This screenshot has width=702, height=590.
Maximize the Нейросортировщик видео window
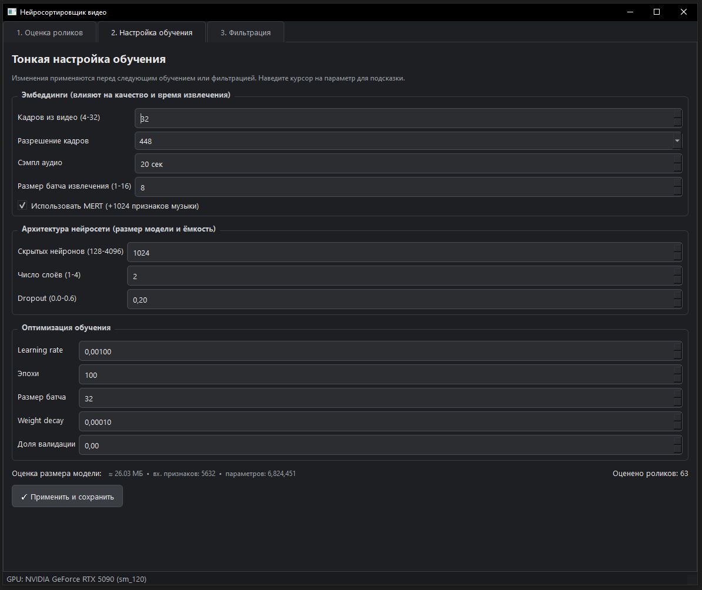pyautogui.click(x=657, y=12)
